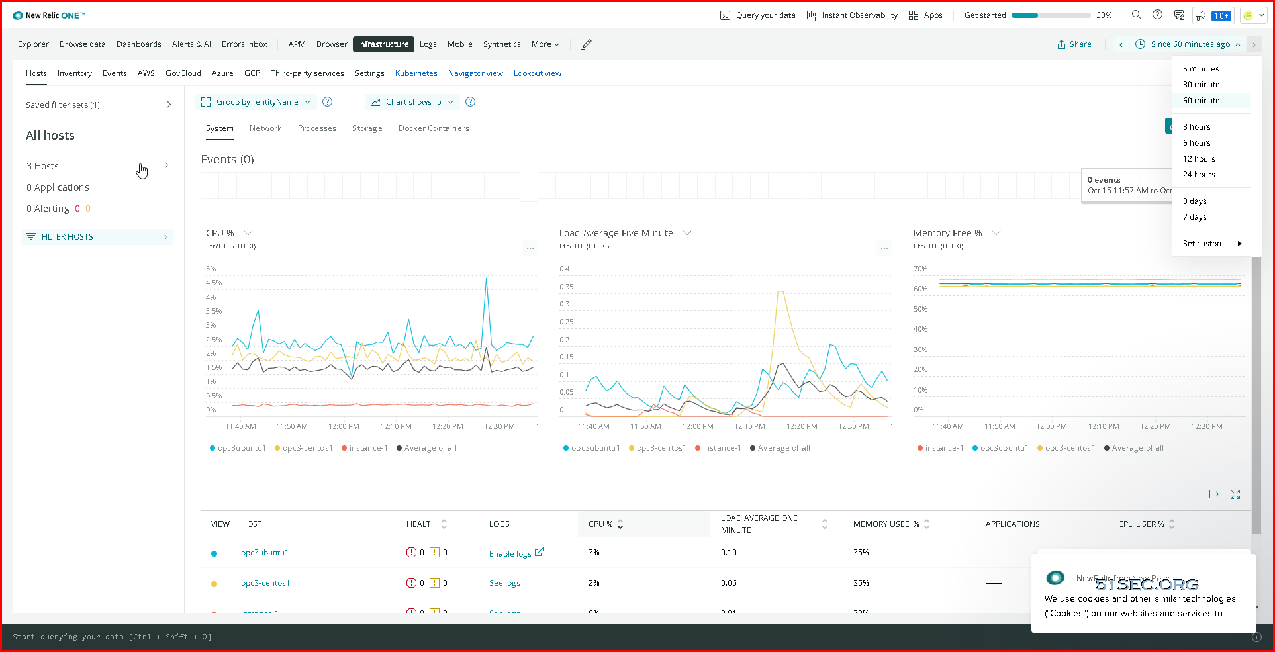This screenshot has height=652, width=1275.
Task: Sort by CPU % column
Action: (620, 524)
